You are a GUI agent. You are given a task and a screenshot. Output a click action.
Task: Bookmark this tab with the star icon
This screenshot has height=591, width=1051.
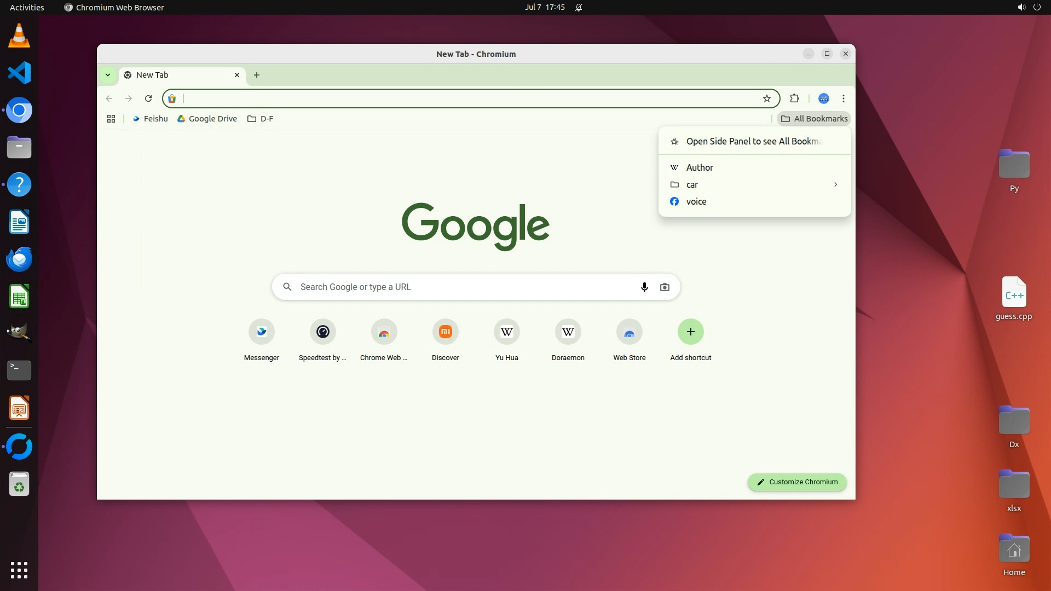pyautogui.click(x=766, y=99)
